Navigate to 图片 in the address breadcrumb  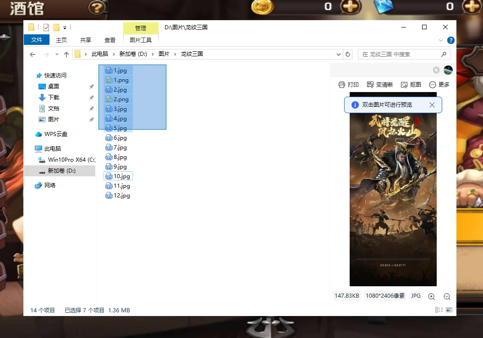(164, 54)
